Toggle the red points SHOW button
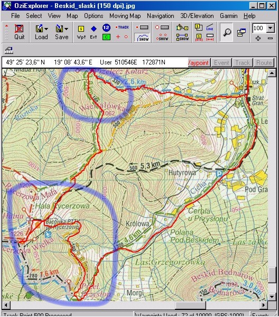The height and width of the screenshot is (317, 279). [x=162, y=37]
